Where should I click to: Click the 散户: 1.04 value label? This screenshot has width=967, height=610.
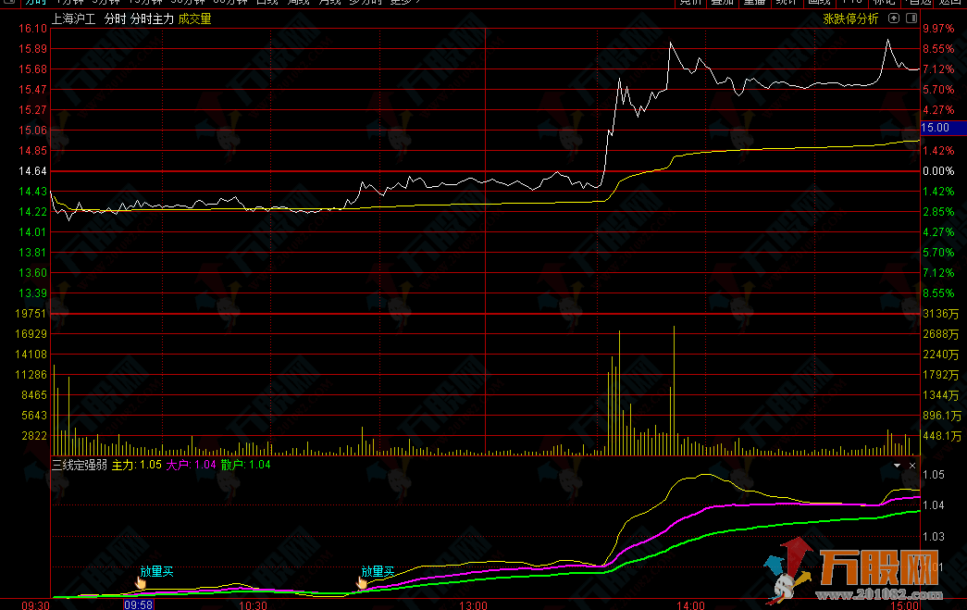pyautogui.click(x=245, y=465)
